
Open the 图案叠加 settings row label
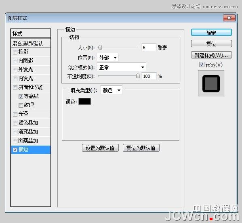coord(28,140)
